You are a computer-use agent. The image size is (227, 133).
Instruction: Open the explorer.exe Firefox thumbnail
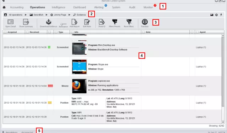click(x=79, y=86)
